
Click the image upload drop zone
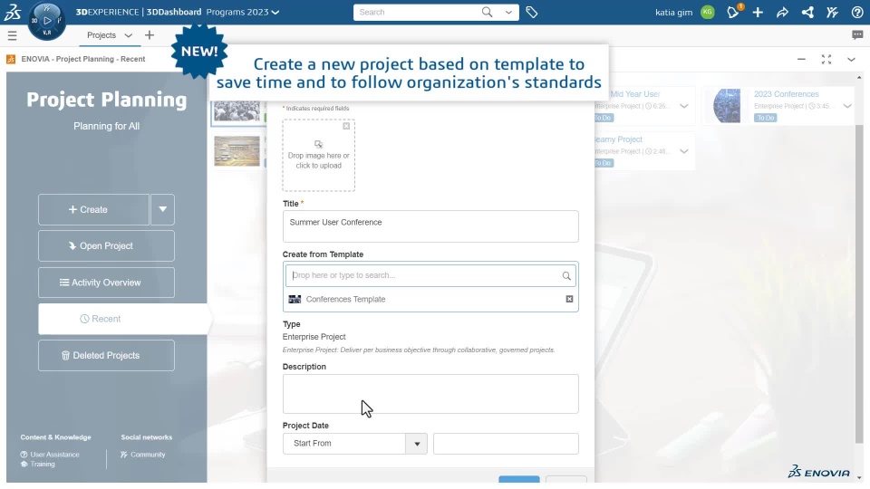318,155
